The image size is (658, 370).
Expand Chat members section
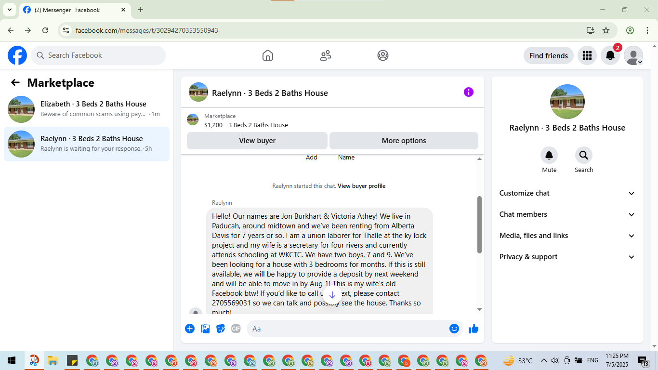(x=567, y=214)
